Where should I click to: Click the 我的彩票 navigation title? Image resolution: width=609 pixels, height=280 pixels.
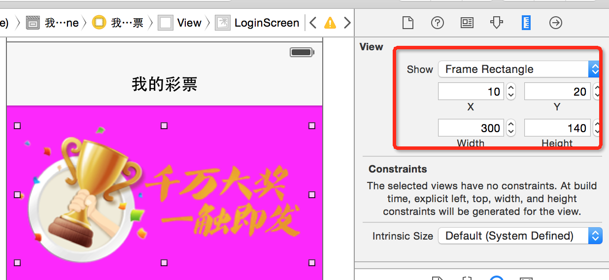[x=165, y=84]
